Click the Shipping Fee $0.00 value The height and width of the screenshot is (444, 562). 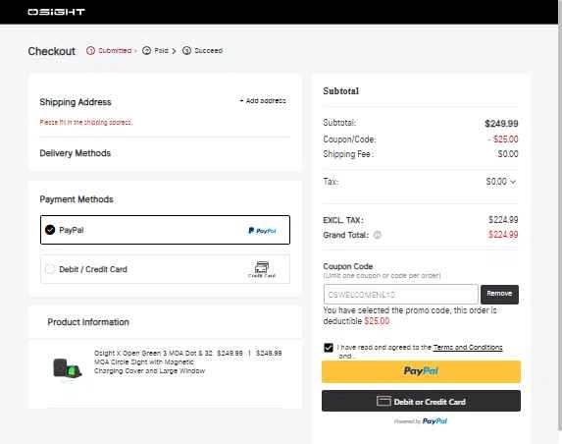tap(508, 154)
